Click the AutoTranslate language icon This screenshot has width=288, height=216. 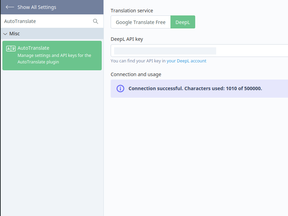[11, 49]
